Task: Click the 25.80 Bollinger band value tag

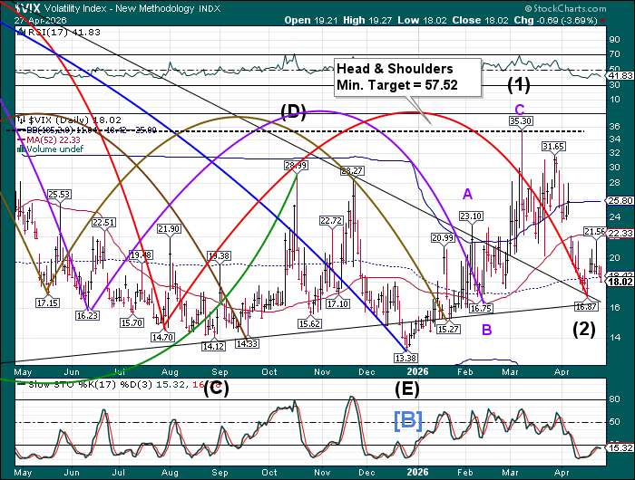Action: coord(620,200)
